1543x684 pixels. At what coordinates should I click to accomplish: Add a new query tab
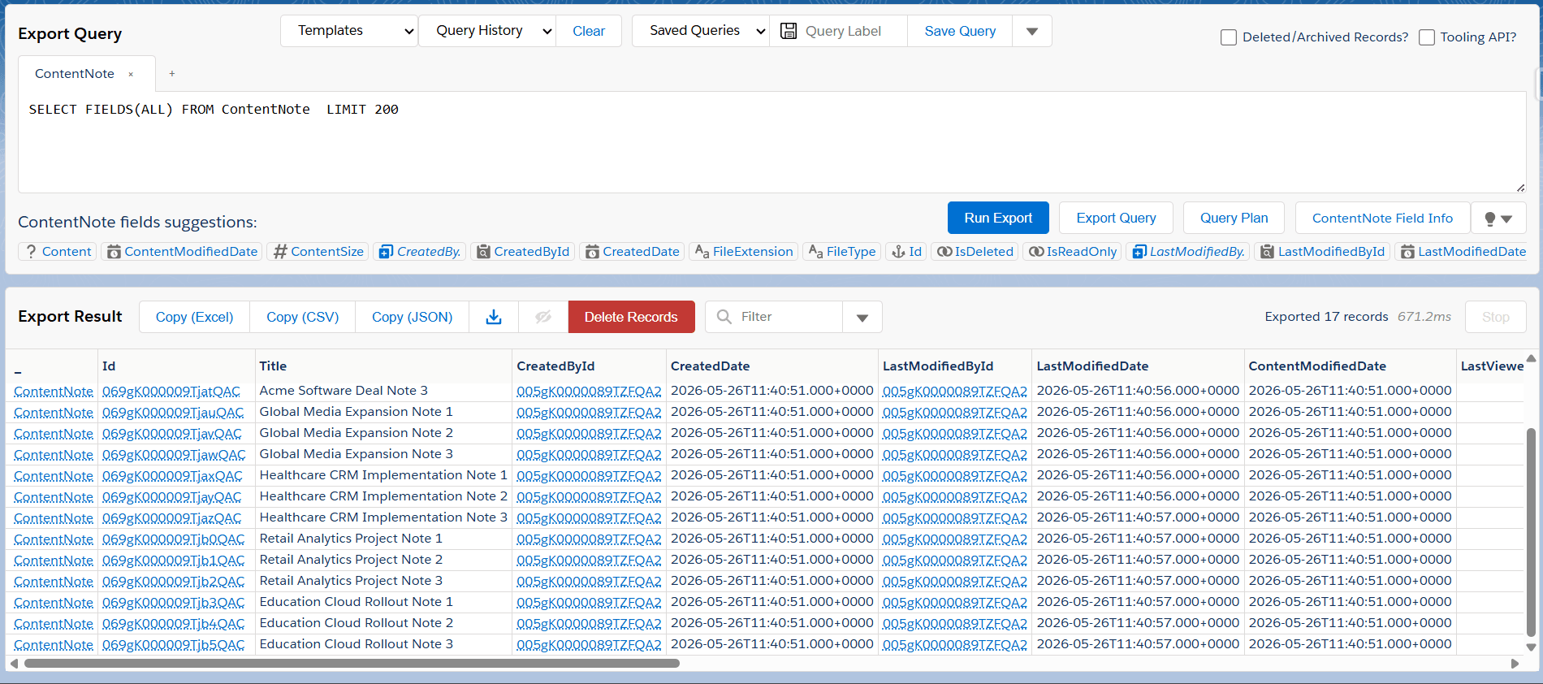coord(172,74)
